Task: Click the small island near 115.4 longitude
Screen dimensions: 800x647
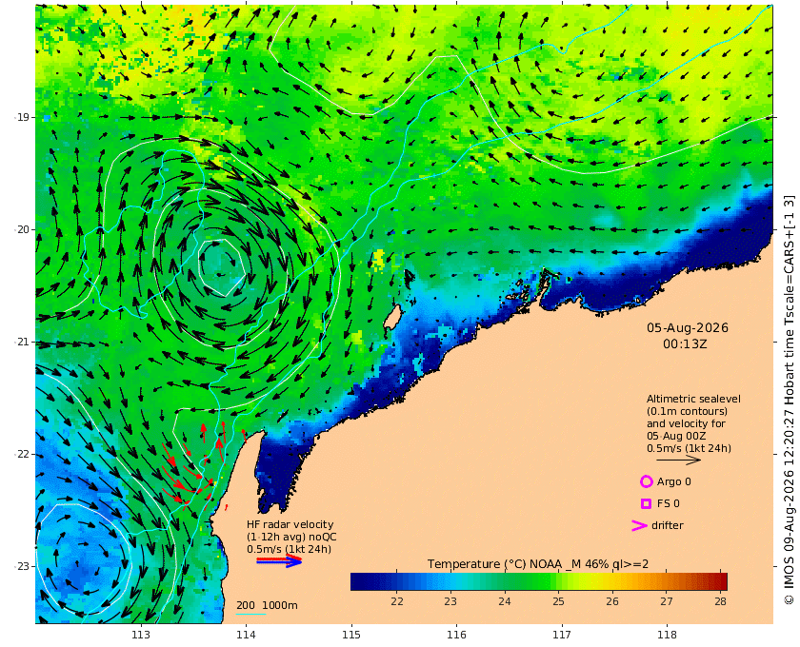Action: click(391, 317)
